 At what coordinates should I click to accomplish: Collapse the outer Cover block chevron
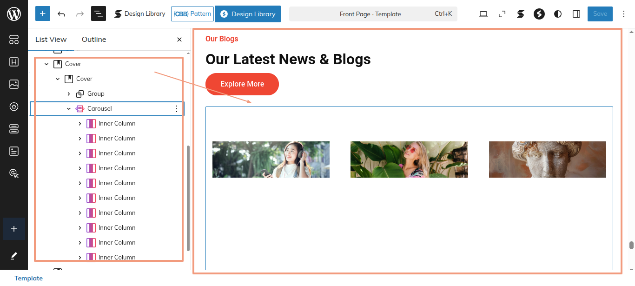tap(46, 64)
